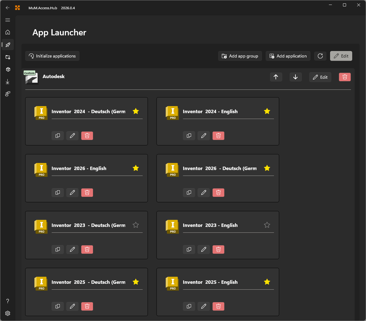Select the Home icon in the sidebar

[8, 32]
